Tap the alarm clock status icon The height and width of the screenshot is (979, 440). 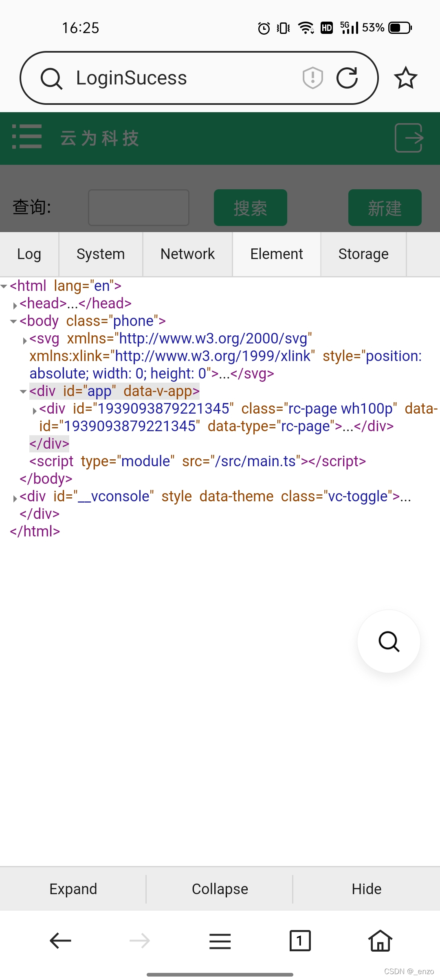[264, 28]
